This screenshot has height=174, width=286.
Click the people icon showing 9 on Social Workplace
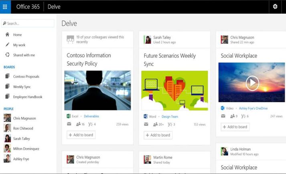pos(232,116)
